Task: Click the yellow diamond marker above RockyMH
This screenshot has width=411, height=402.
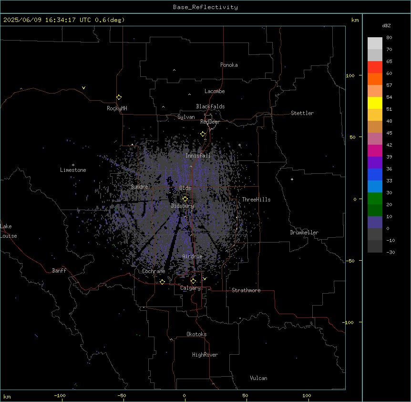Action: [119, 97]
